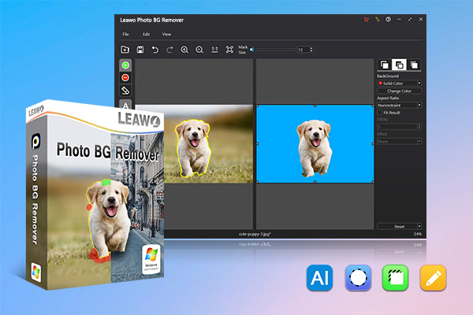The image size is (473, 315).
Task: Select the red remove-mark brush tool
Action: (x=125, y=78)
